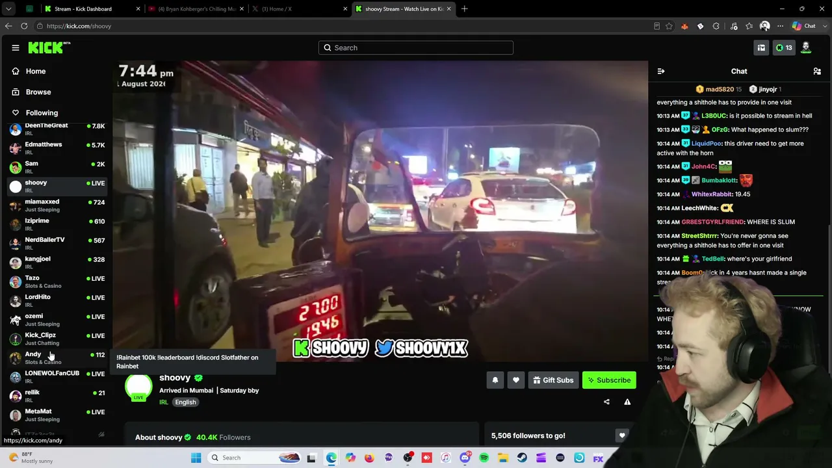Select Sam's channel in following list
The image size is (832, 468).
point(57,167)
